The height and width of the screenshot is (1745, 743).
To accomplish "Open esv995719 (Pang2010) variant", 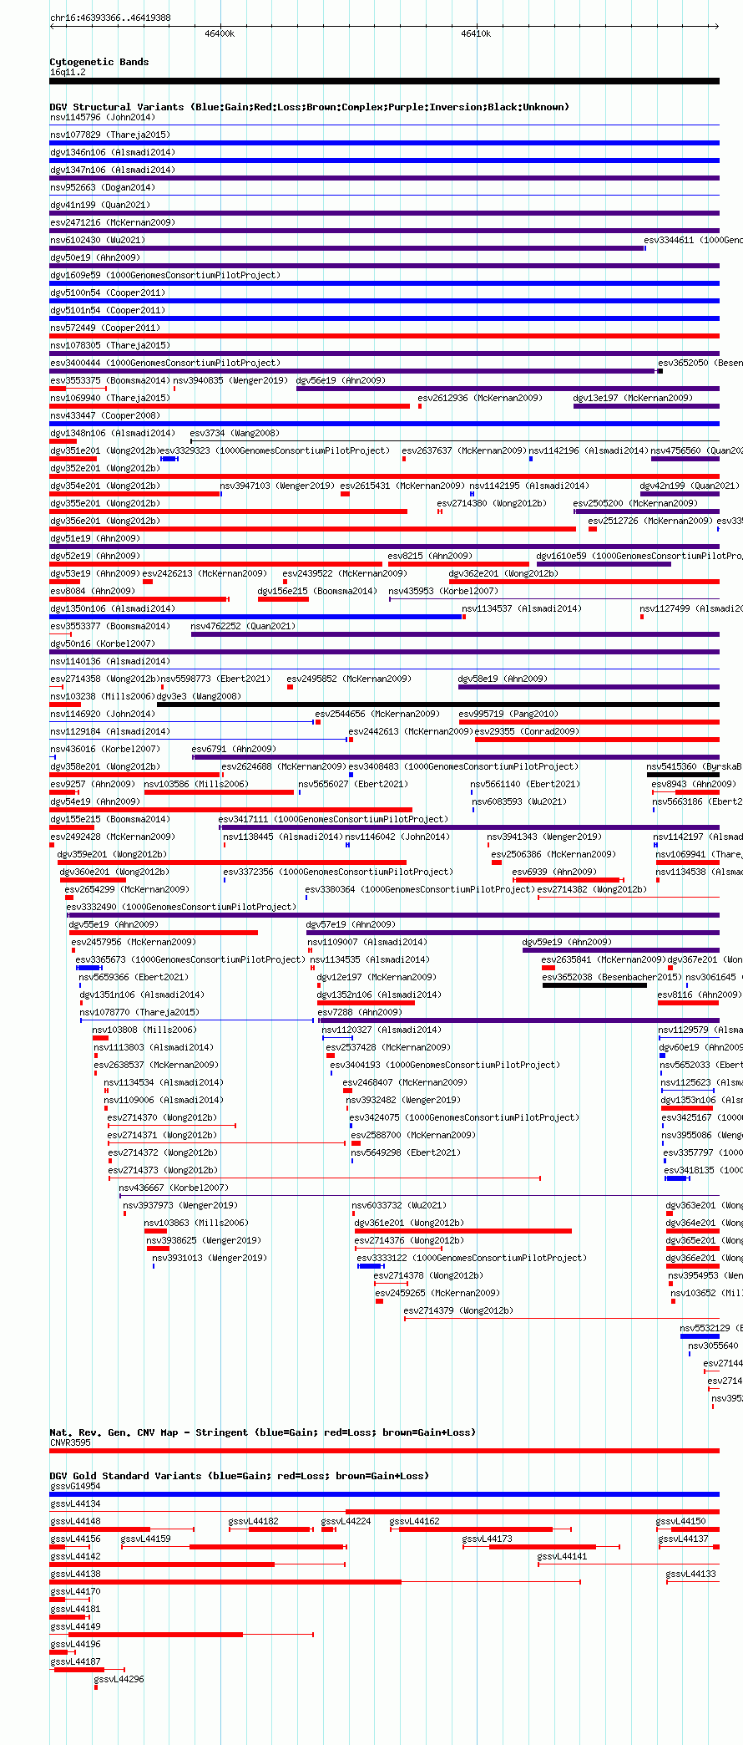I will click(x=508, y=714).
